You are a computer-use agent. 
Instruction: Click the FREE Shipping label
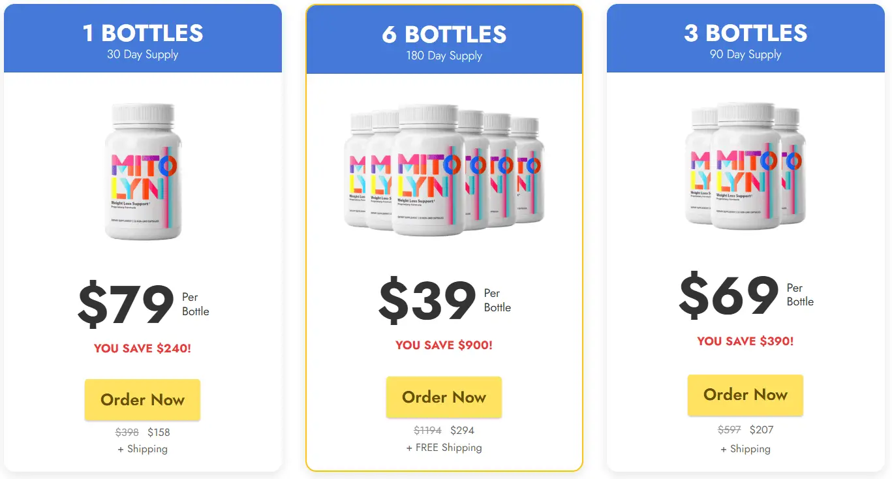coord(444,447)
